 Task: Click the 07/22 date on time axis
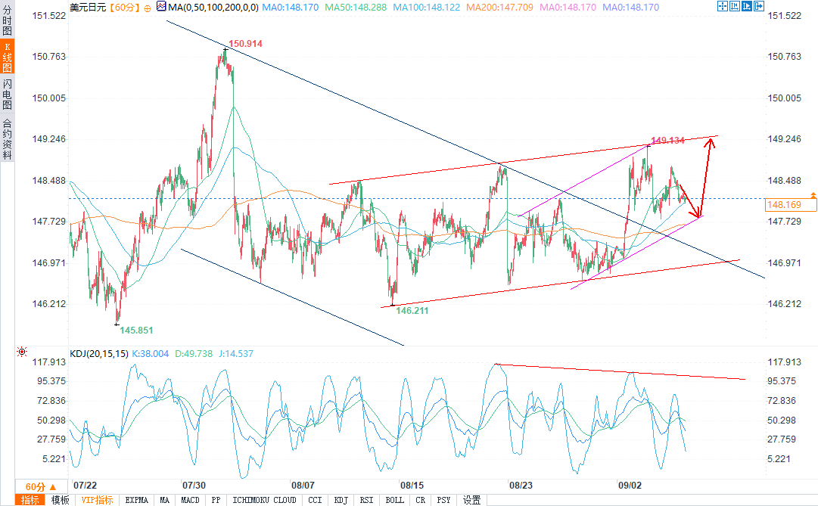pos(85,485)
